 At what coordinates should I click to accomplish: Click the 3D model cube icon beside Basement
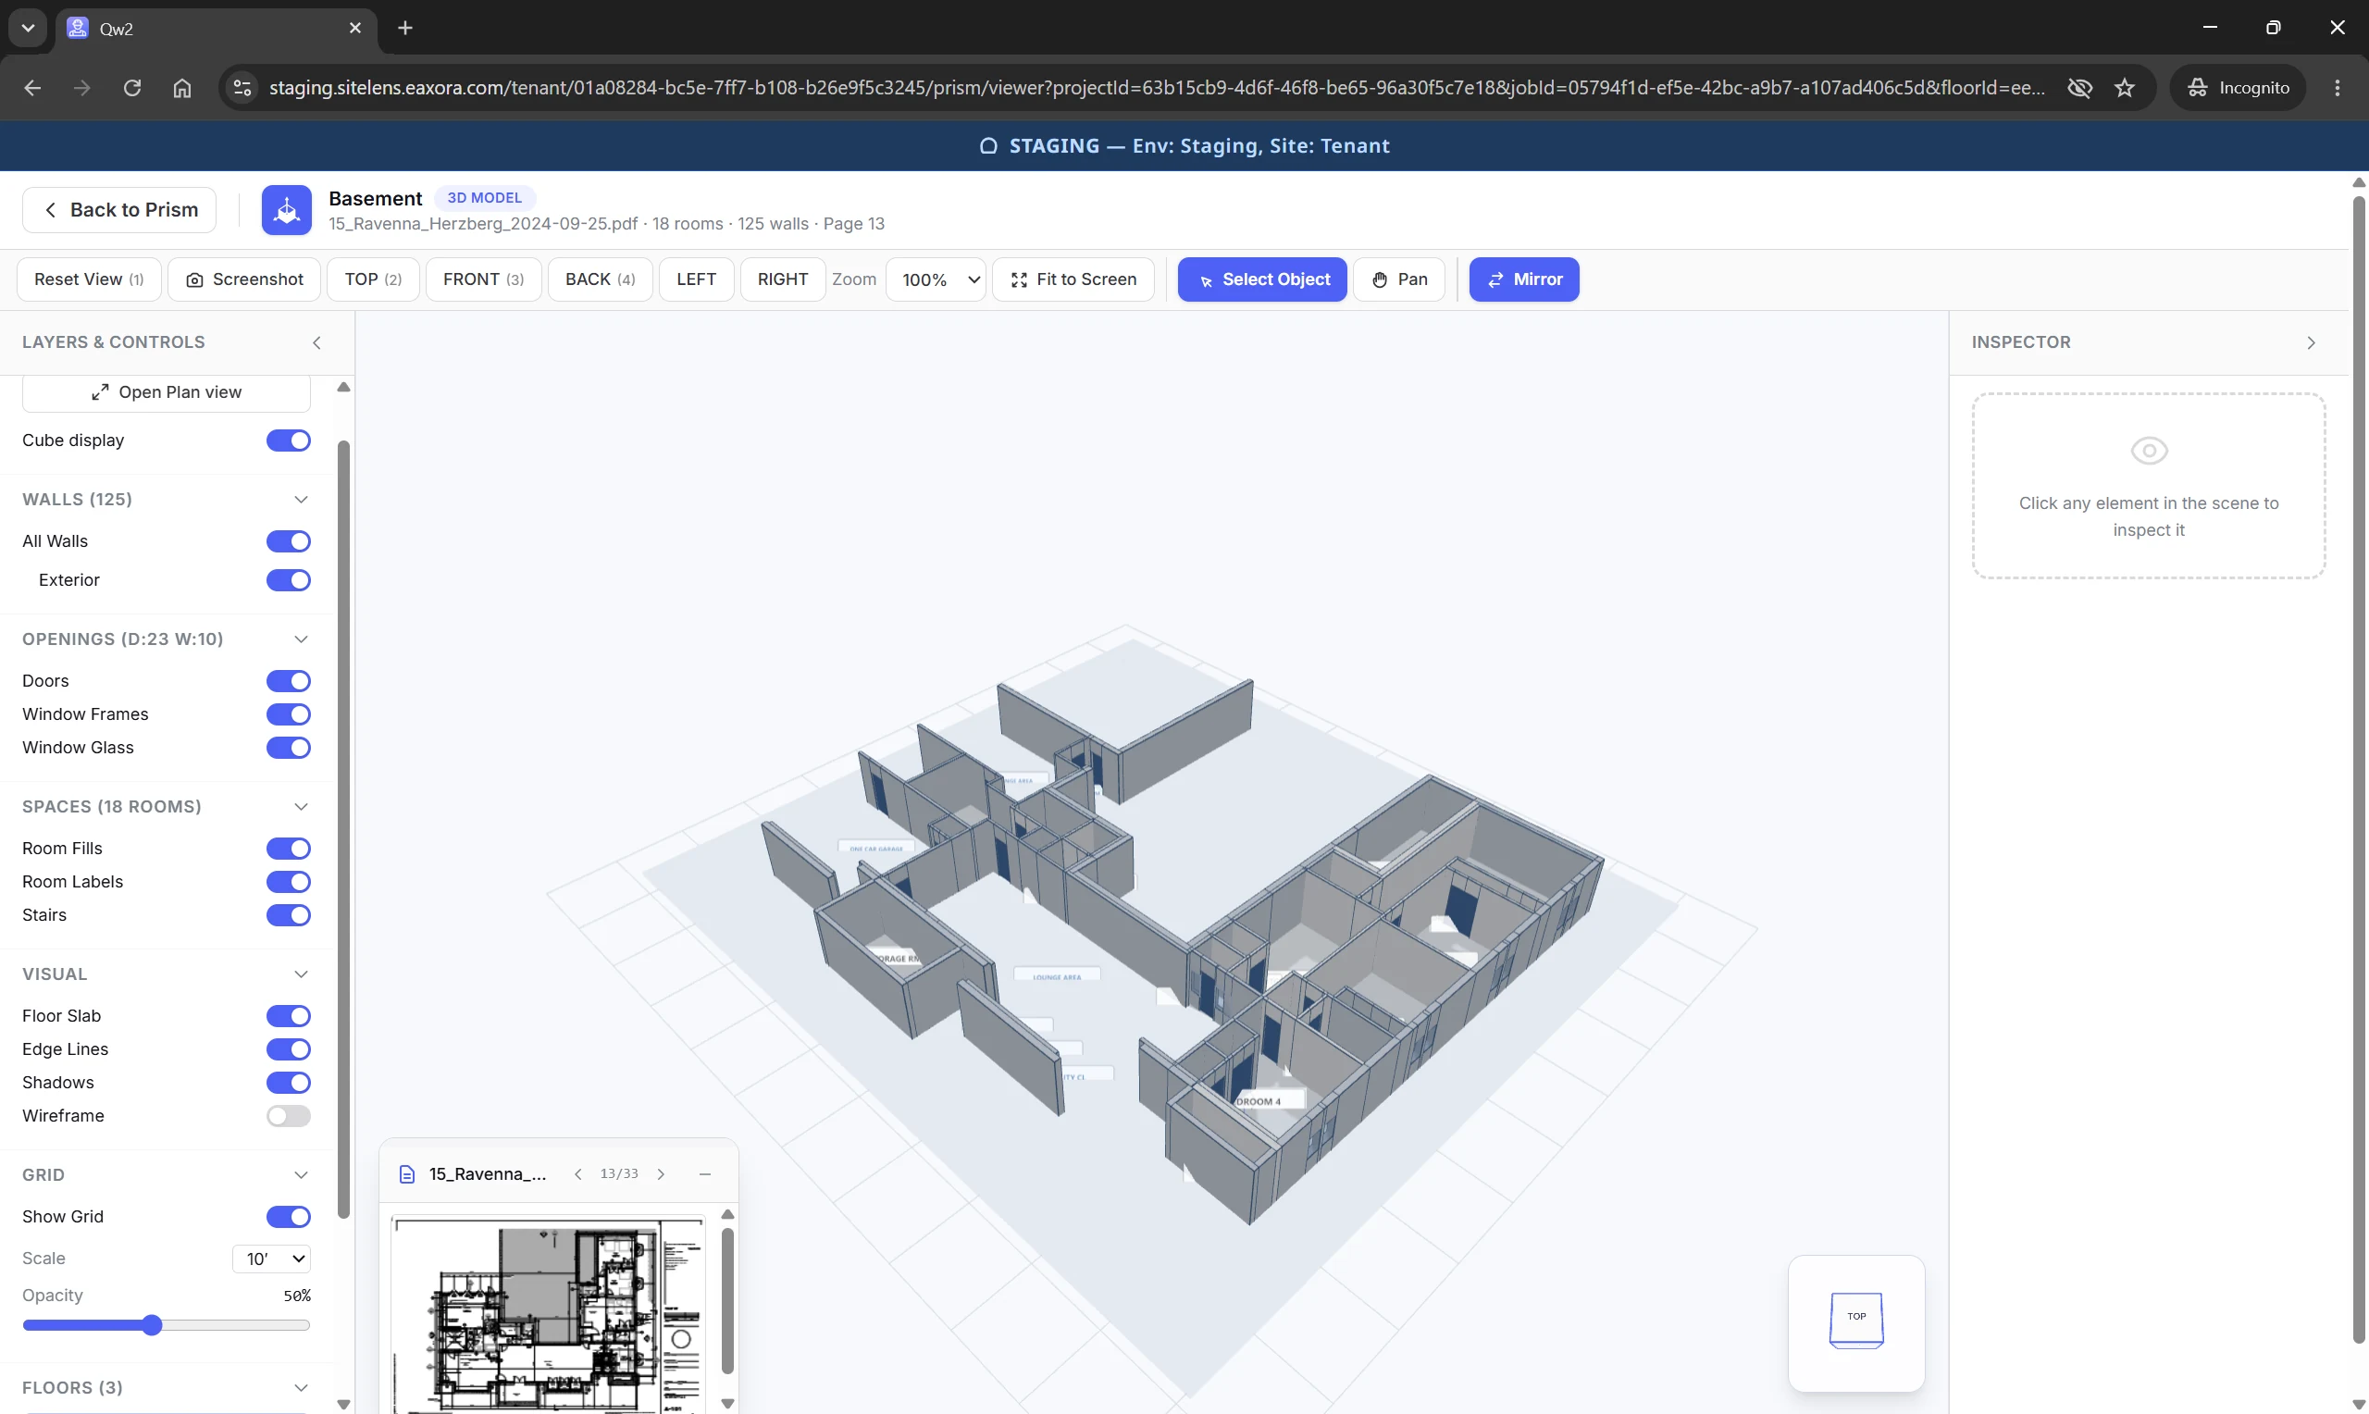pos(287,210)
